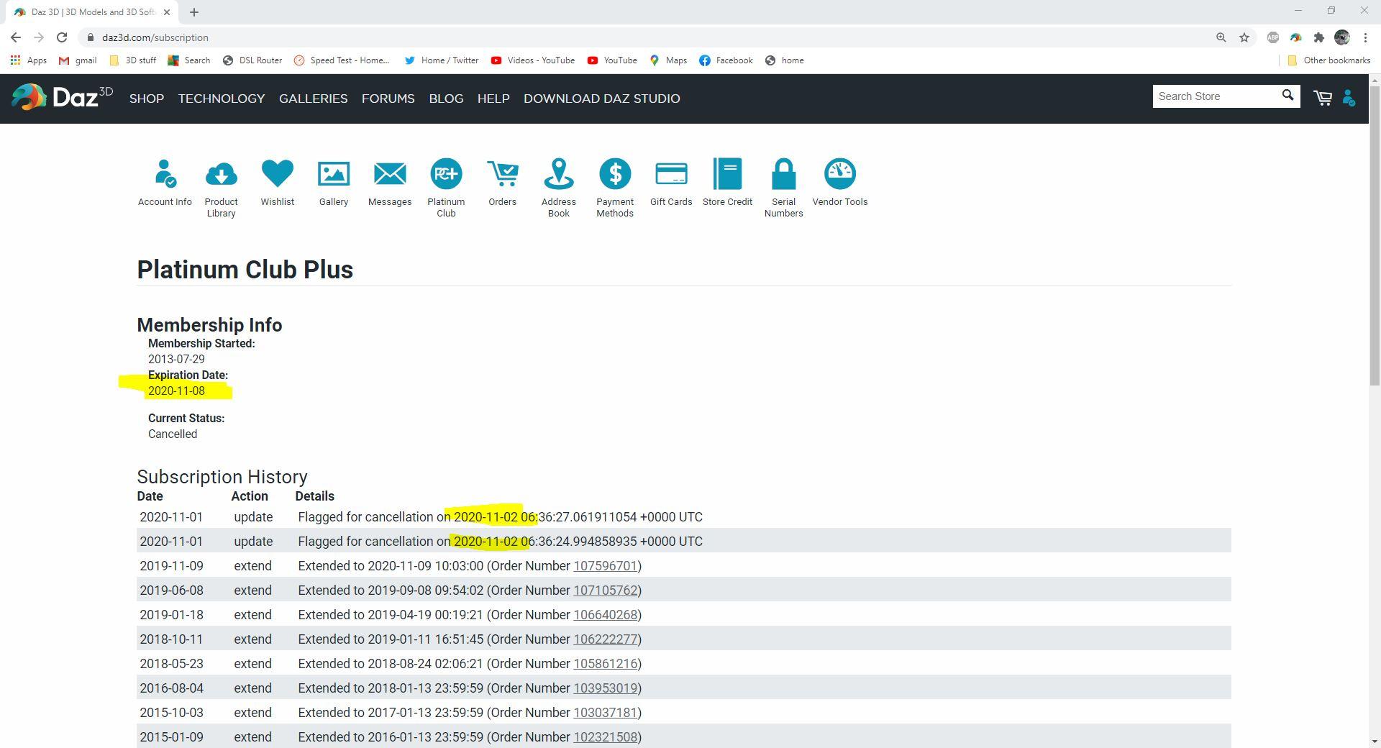Screen dimensions: 1381x748
Task: Open the Gallery picture icon
Action: pyautogui.click(x=334, y=173)
